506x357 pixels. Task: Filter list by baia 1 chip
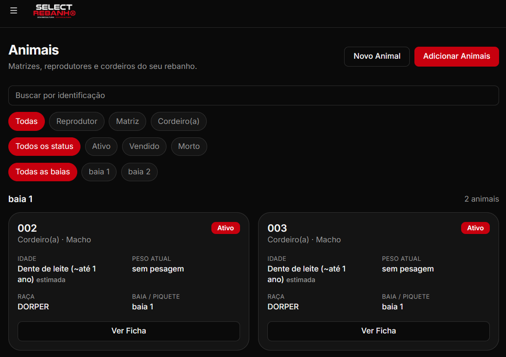pos(99,172)
